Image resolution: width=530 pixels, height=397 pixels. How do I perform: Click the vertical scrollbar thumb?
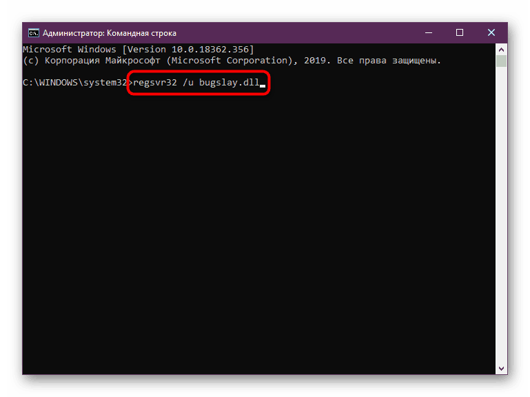(502, 62)
